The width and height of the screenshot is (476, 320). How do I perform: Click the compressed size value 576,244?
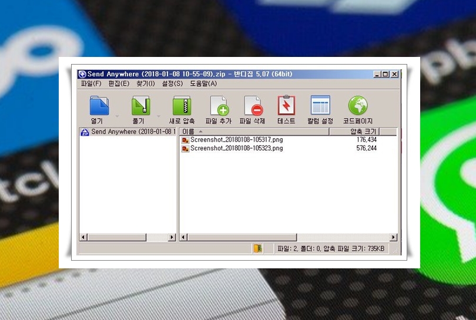[x=367, y=149]
